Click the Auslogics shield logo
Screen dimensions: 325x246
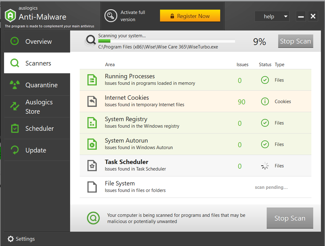(x=10, y=15)
